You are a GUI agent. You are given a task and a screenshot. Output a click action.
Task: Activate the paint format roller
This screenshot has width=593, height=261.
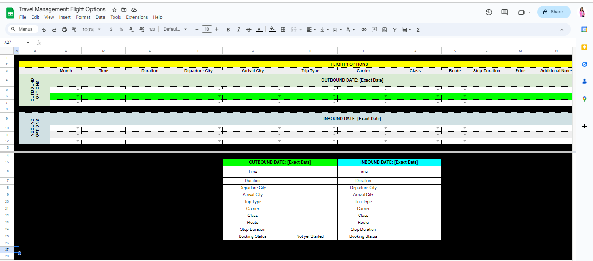[74, 29]
